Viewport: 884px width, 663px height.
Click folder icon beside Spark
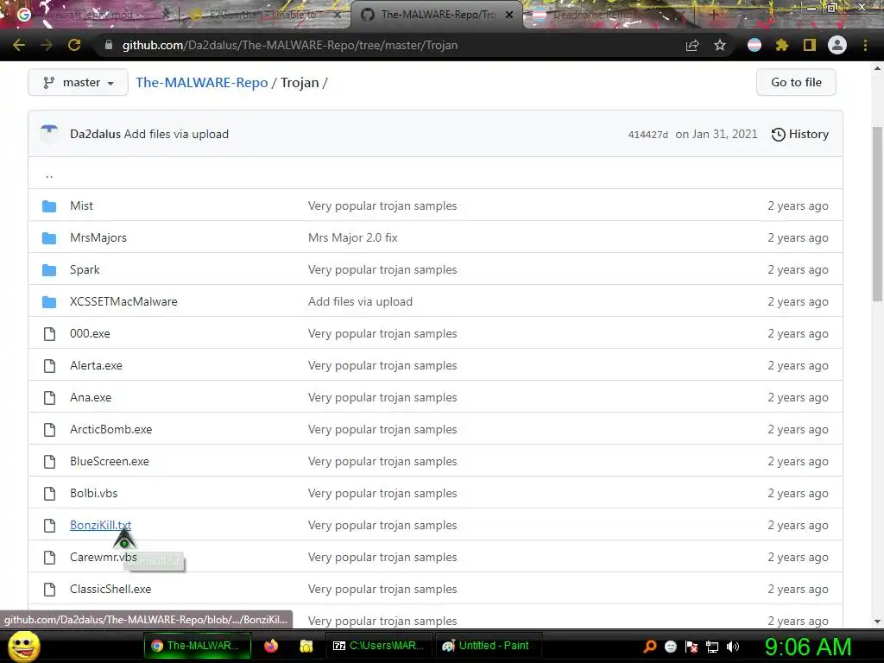[49, 270]
